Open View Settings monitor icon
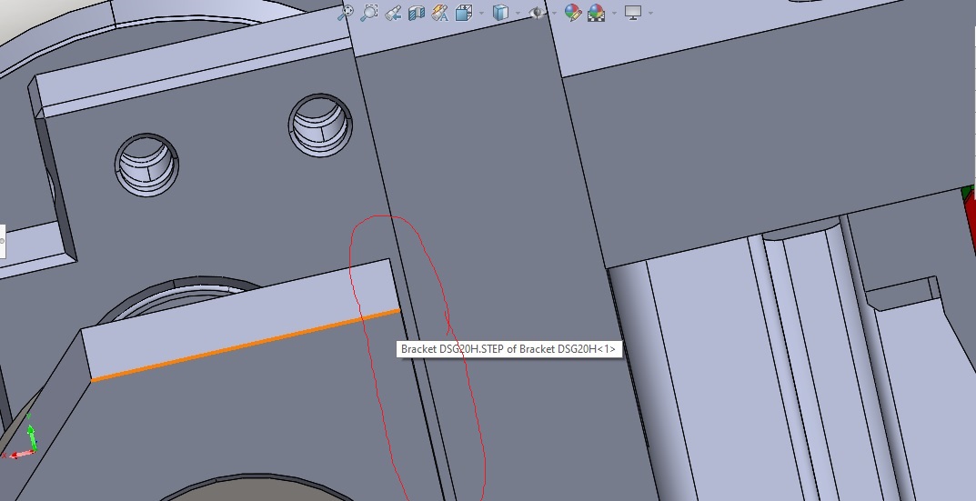Image resolution: width=976 pixels, height=501 pixels. (633, 13)
